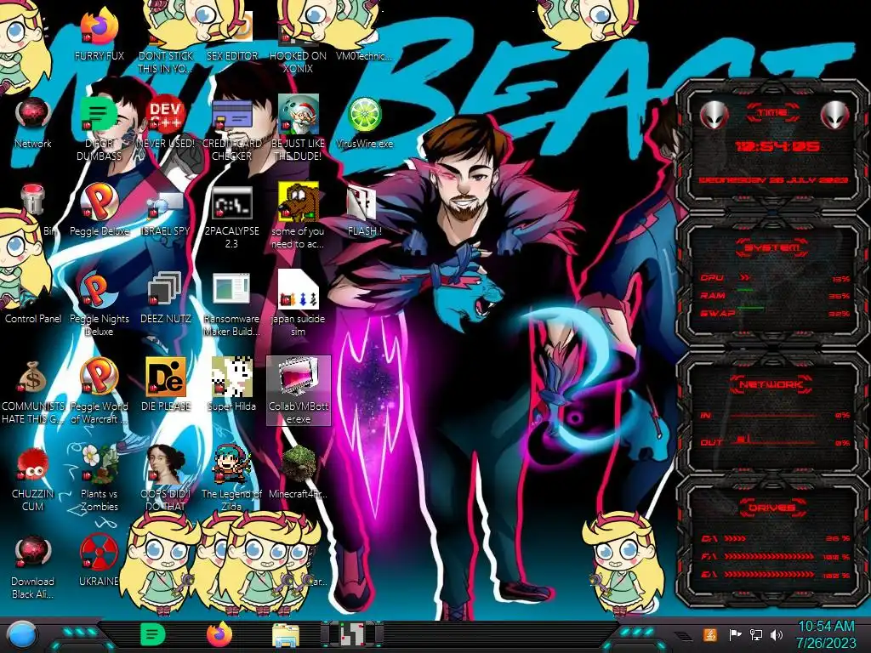
Task: Launch Peggle Nights Deluxe
Action: coord(99,290)
